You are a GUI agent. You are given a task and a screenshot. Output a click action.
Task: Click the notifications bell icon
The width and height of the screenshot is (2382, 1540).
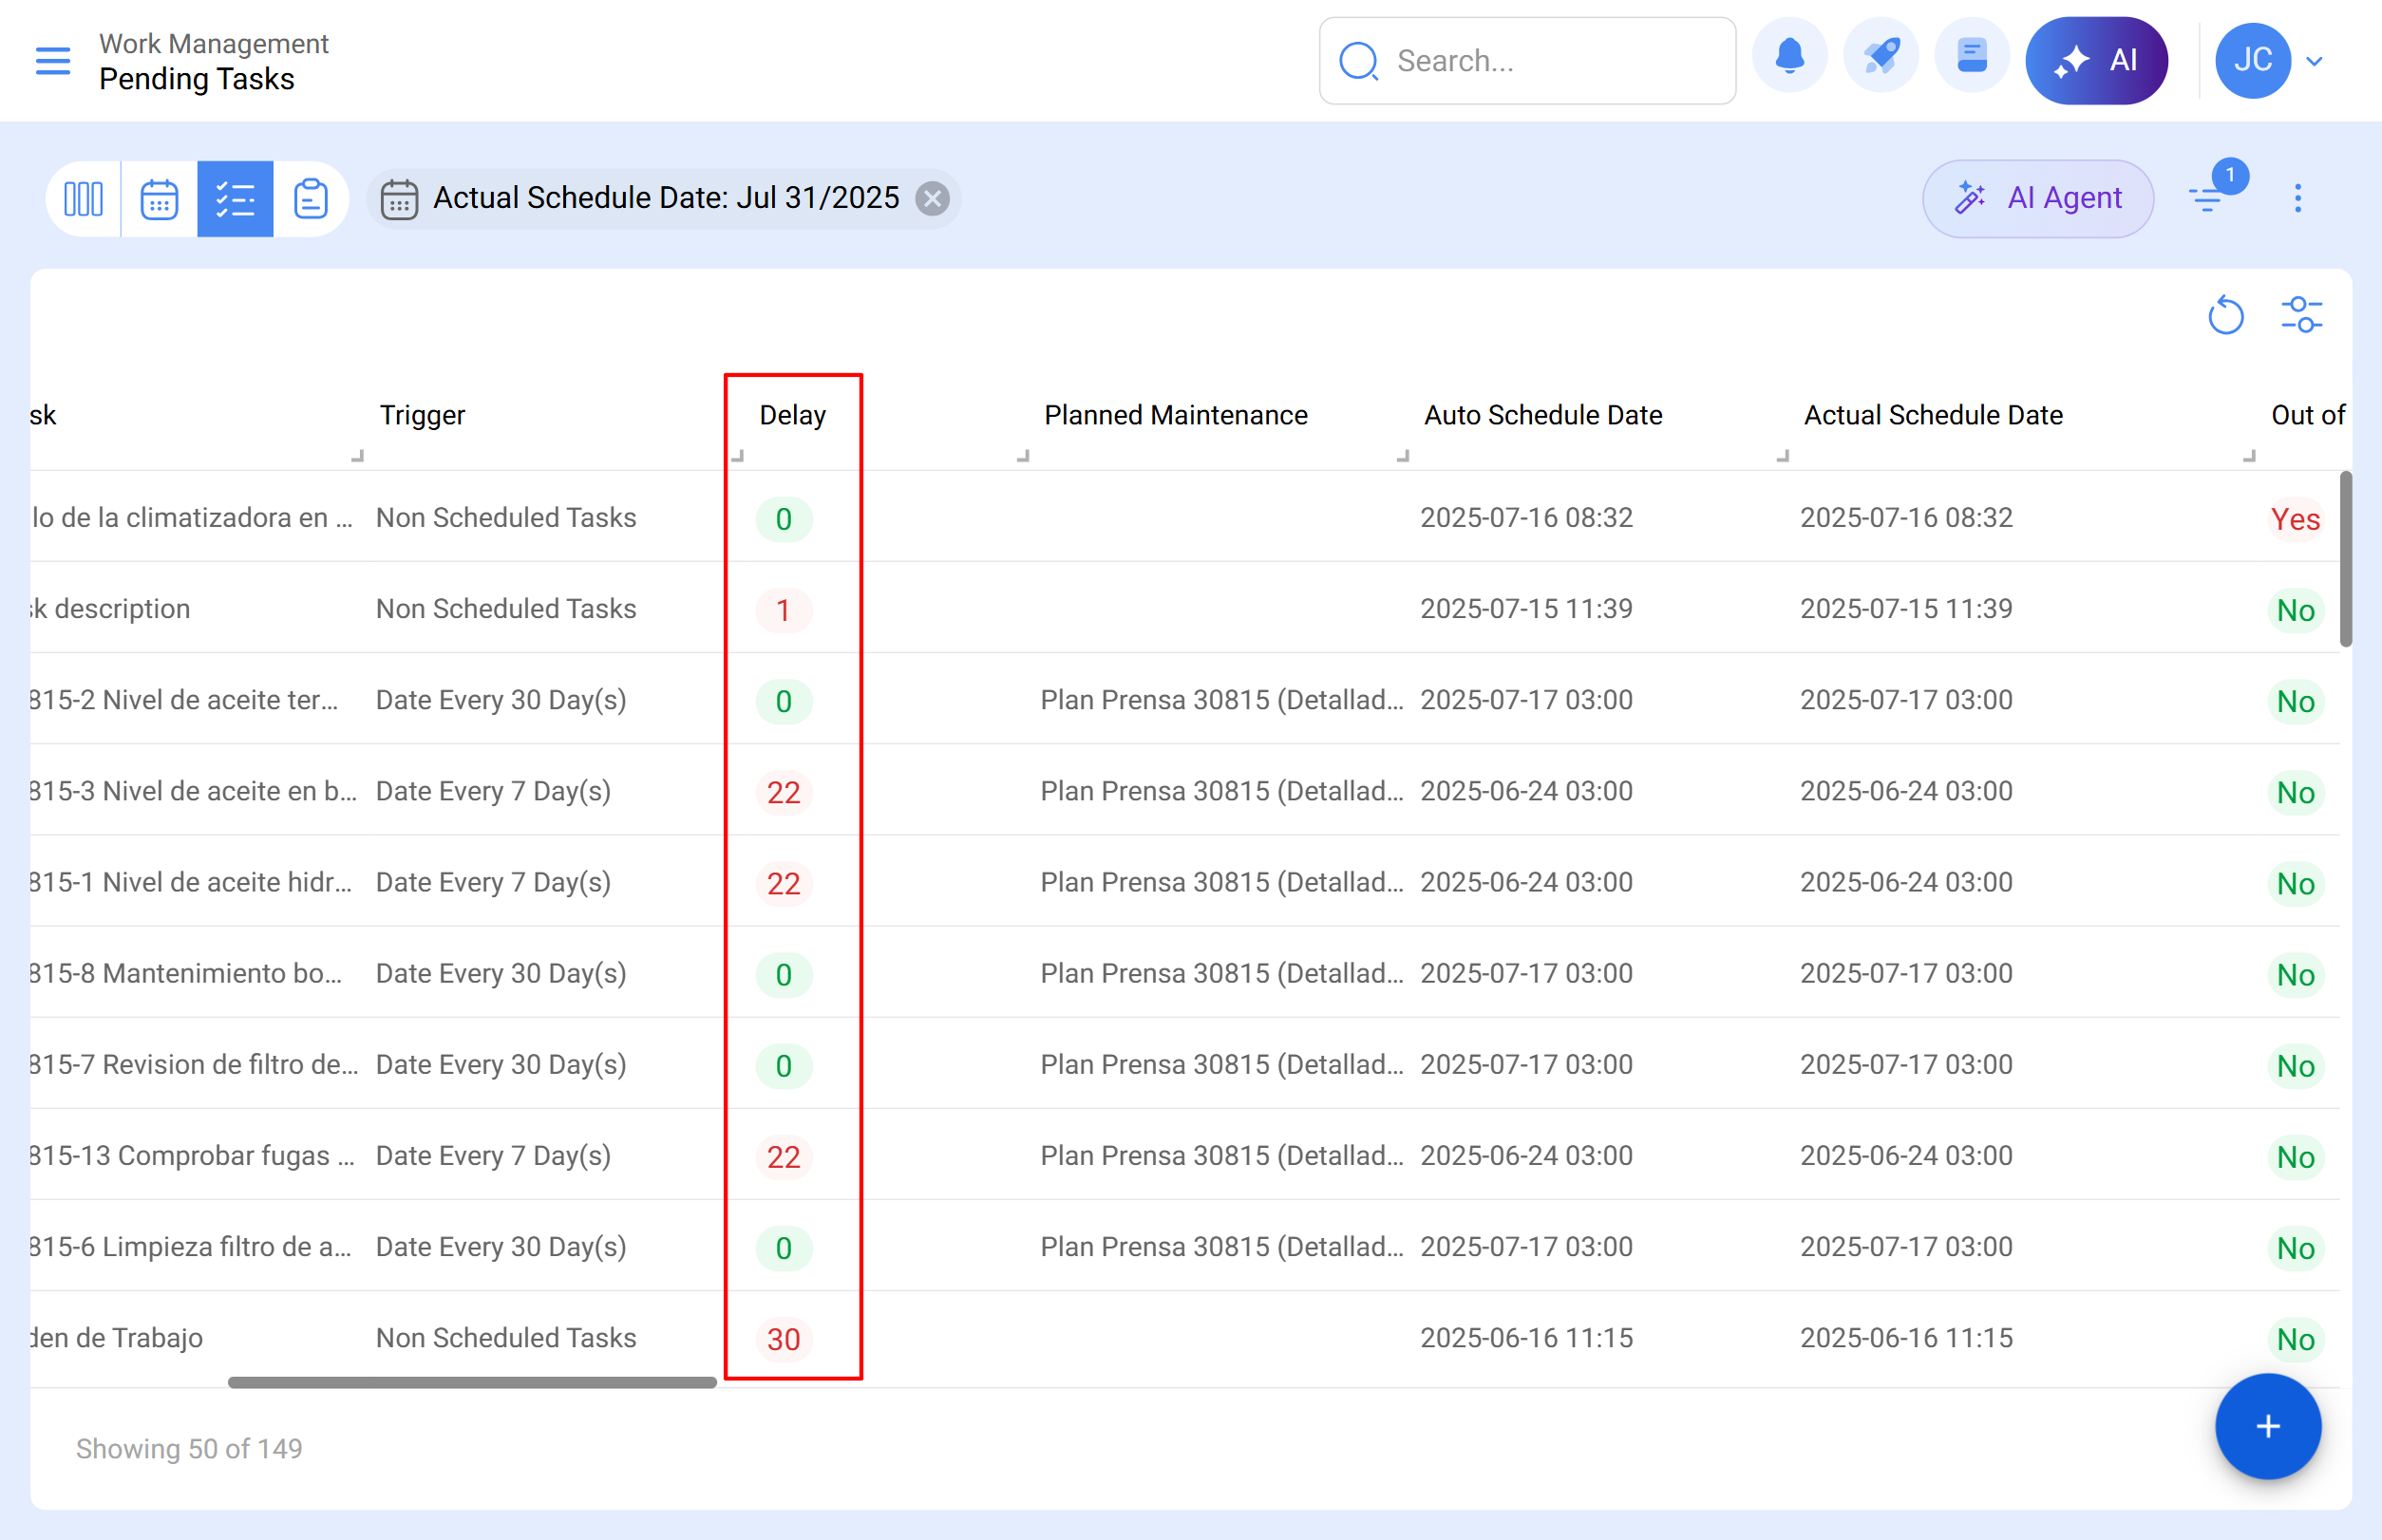pyautogui.click(x=1788, y=59)
